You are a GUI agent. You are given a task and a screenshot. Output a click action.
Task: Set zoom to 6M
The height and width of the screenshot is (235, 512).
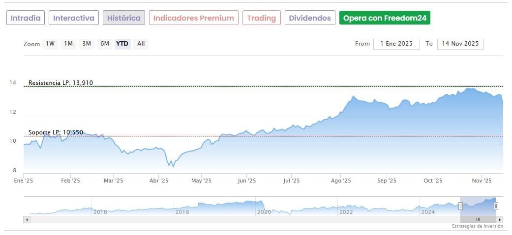click(105, 44)
